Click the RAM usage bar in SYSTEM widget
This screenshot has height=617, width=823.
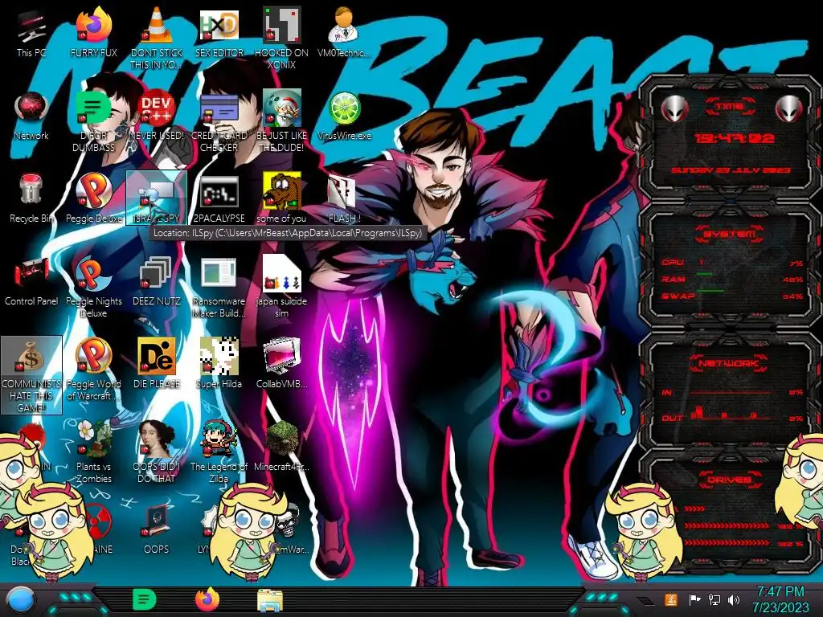pos(704,274)
